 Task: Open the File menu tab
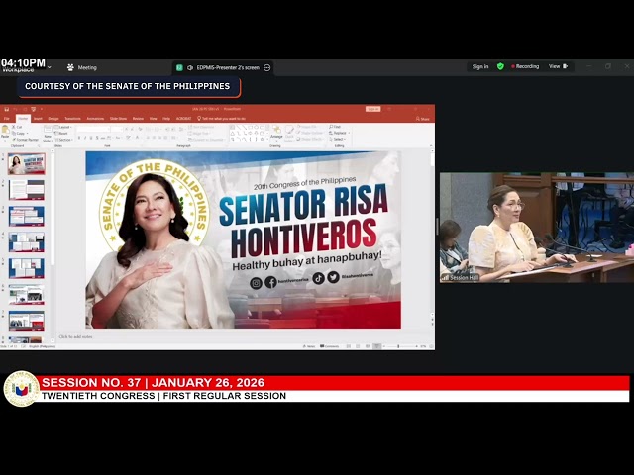click(x=7, y=119)
